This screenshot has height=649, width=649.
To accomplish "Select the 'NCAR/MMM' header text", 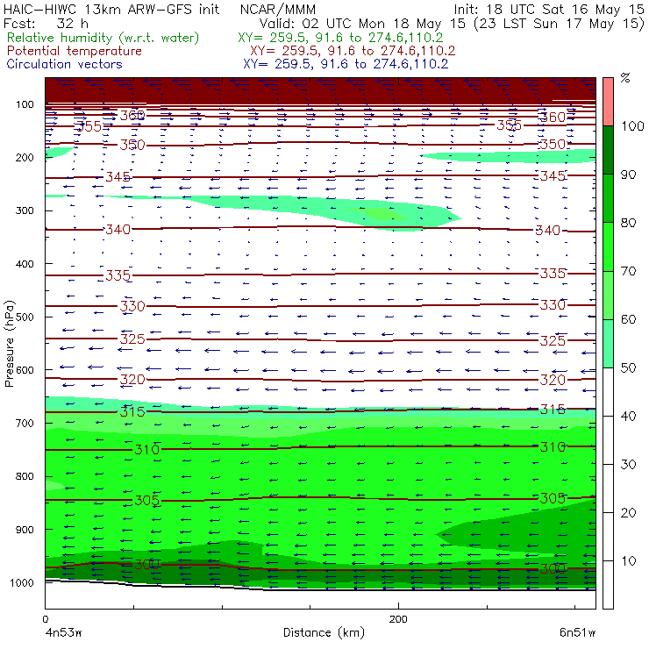I will 278,10.
